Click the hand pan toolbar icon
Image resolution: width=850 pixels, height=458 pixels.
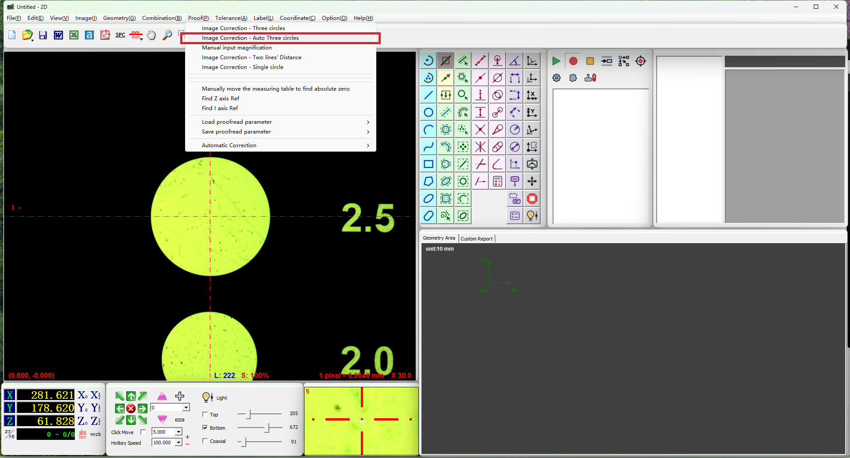click(x=151, y=35)
